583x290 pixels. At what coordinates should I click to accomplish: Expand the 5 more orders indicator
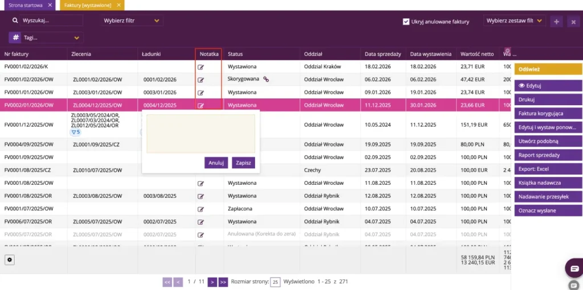click(76, 132)
